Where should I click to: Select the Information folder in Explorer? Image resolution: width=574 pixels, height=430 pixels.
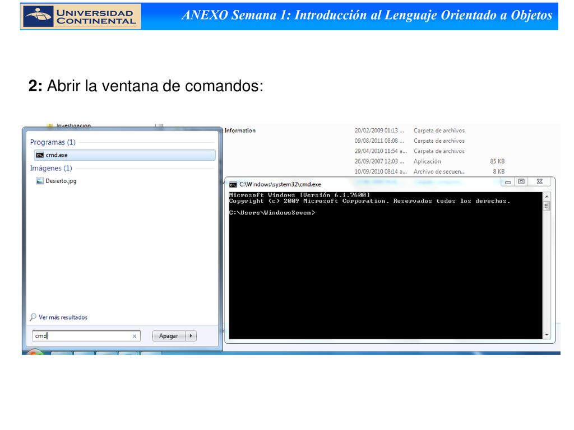[240, 130]
